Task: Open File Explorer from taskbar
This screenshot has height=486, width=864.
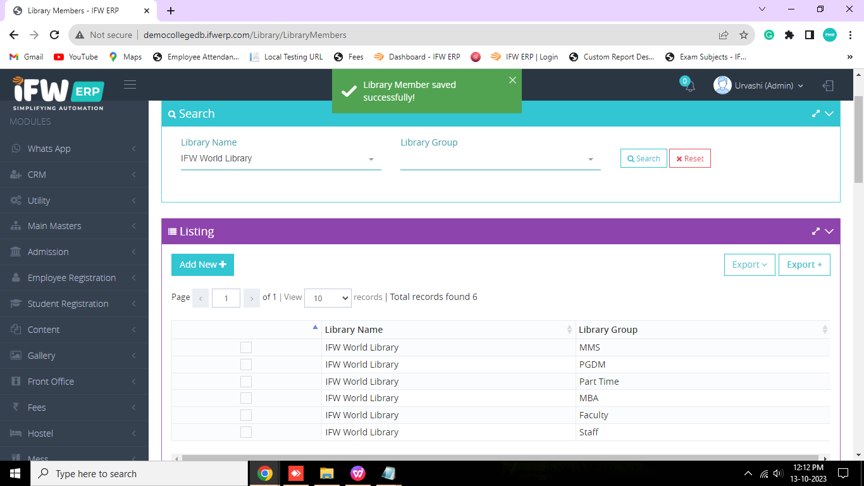Action: point(326,473)
